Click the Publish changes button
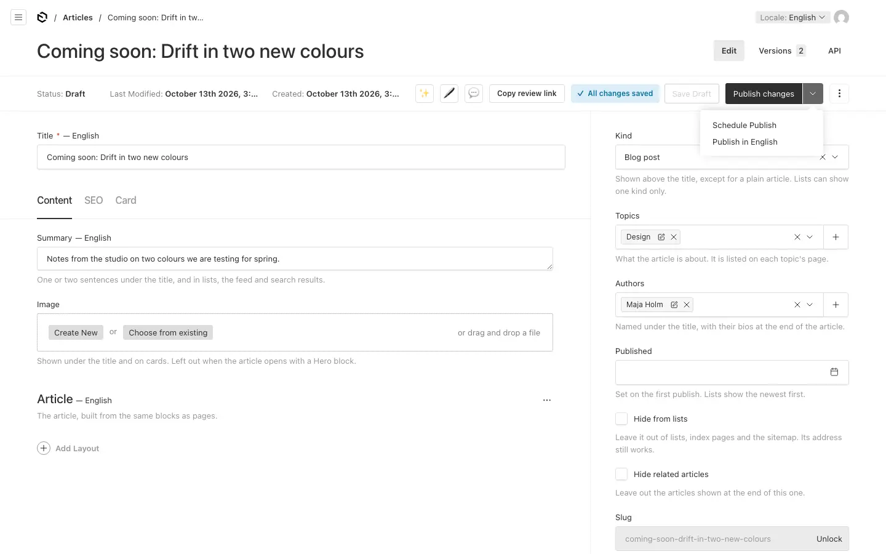This screenshot has width=886, height=554. (x=764, y=94)
